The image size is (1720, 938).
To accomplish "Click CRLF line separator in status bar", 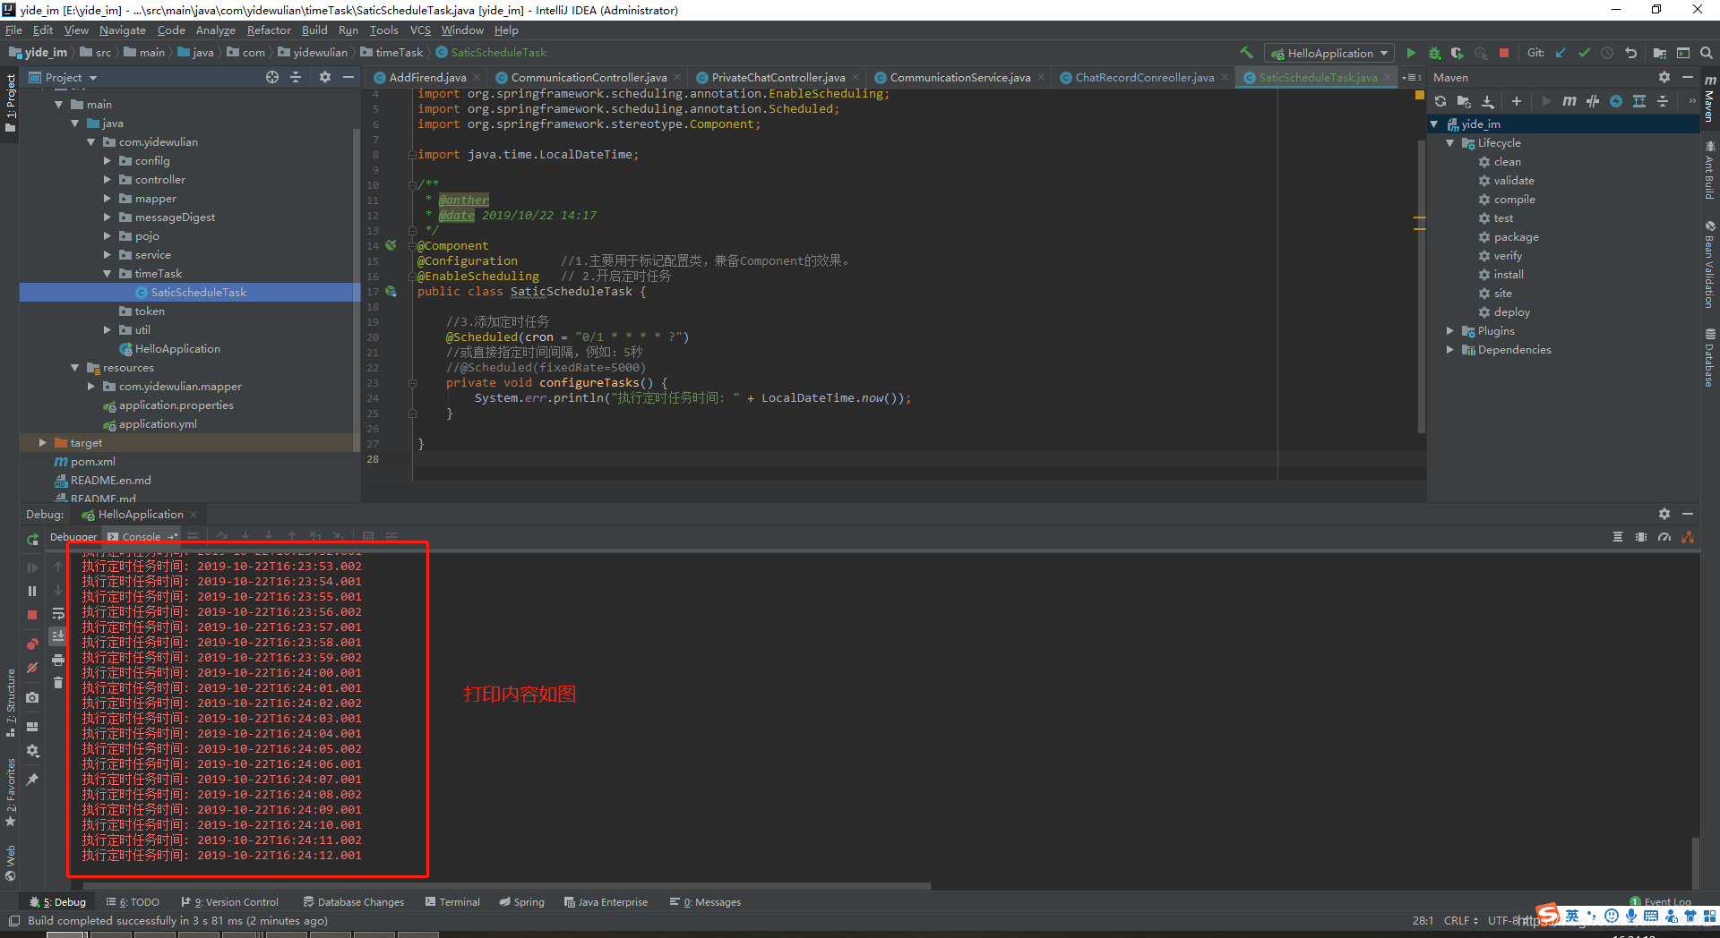I will pos(1460,920).
